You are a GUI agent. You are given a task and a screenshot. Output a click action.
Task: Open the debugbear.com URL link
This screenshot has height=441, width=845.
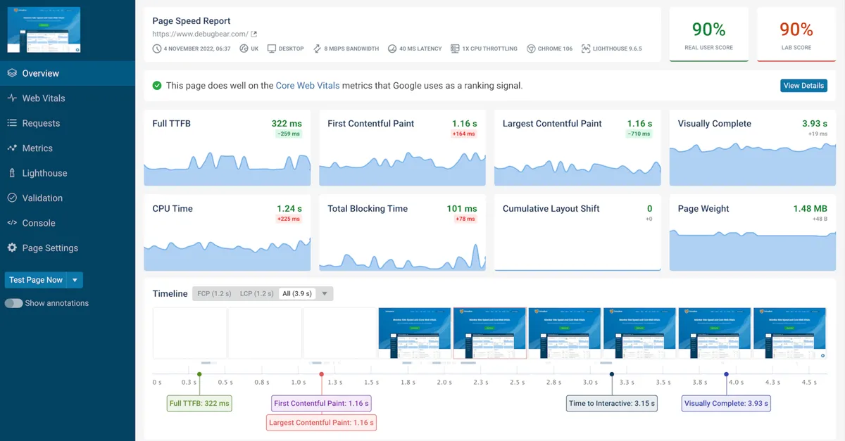click(200, 34)
